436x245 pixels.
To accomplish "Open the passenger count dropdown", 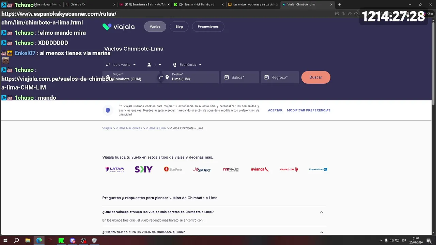I will (x=154, y=65).
